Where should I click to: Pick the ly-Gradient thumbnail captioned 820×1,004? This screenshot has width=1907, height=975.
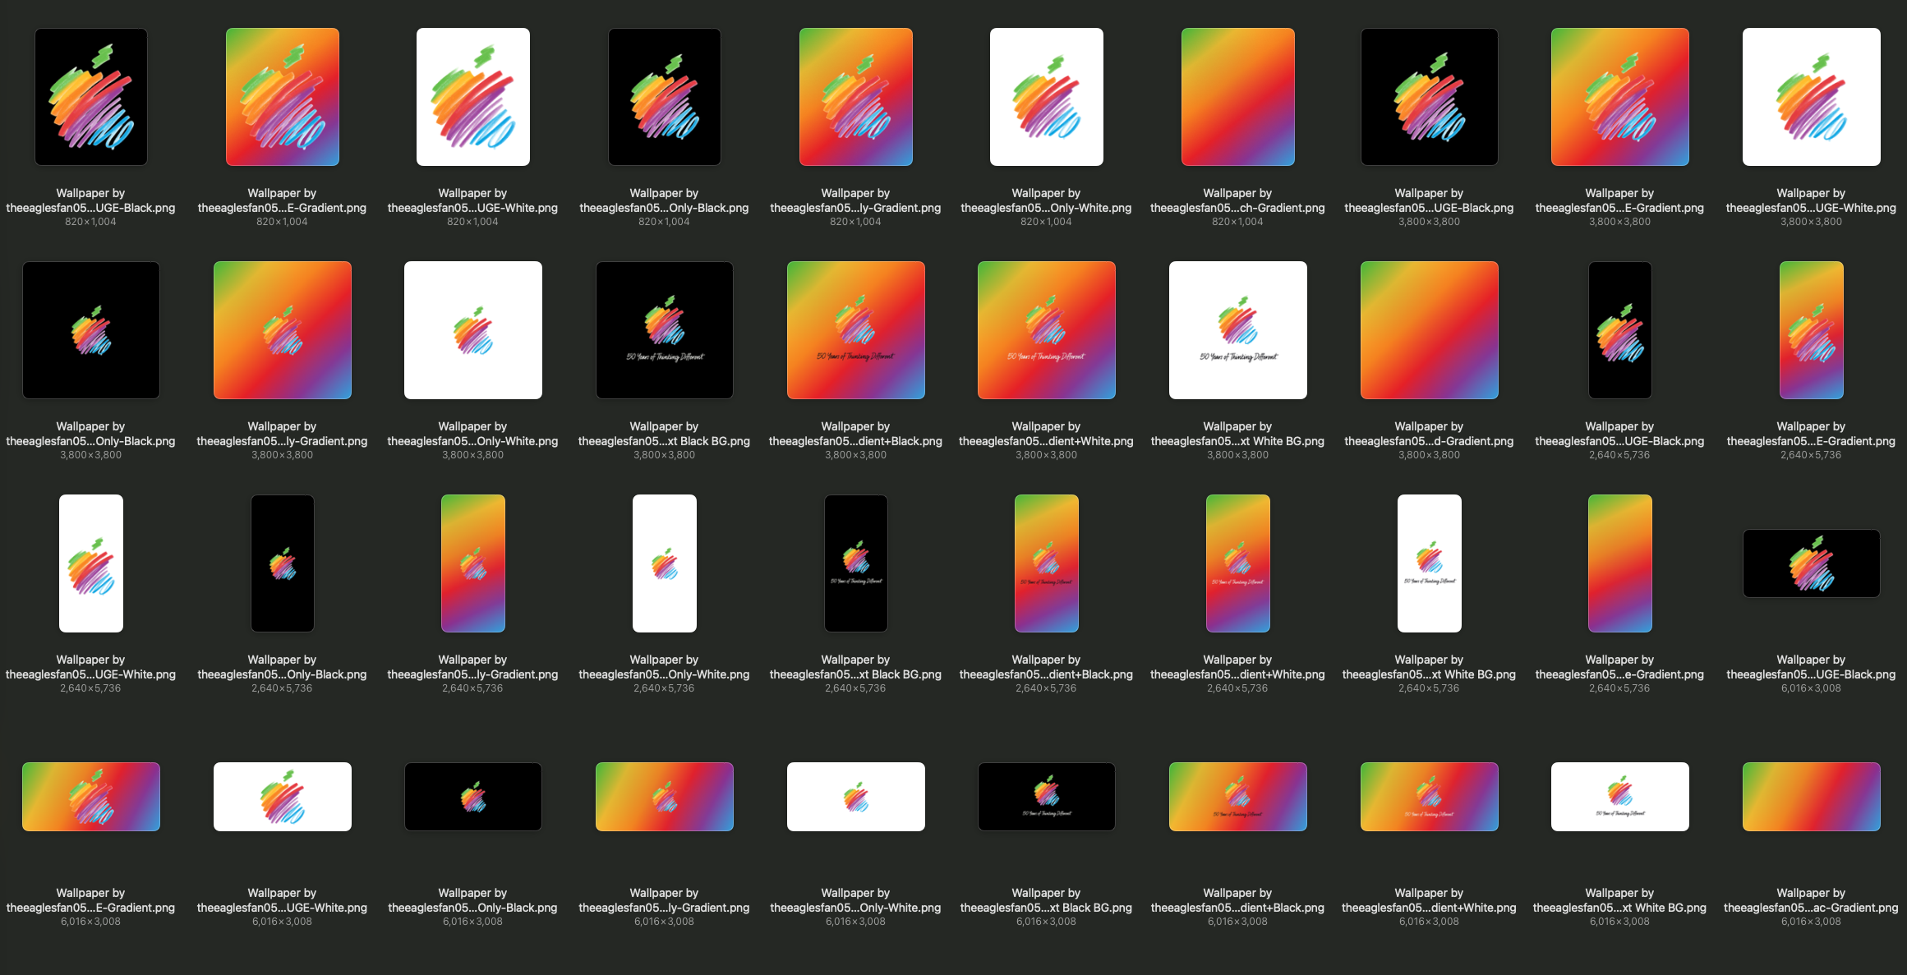[856, 97]
